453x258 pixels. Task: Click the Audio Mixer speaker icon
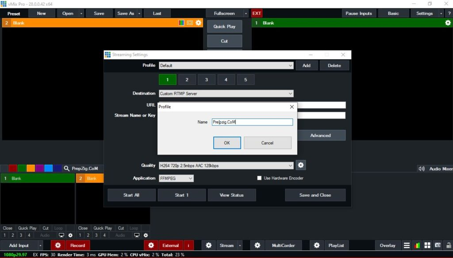[422, 169]
